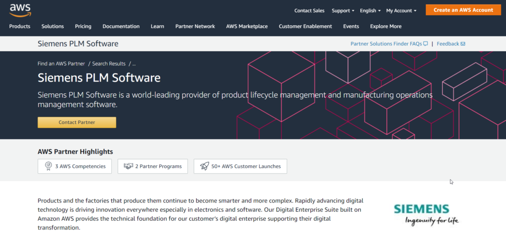Go to the Pricing page

(83, 26)
